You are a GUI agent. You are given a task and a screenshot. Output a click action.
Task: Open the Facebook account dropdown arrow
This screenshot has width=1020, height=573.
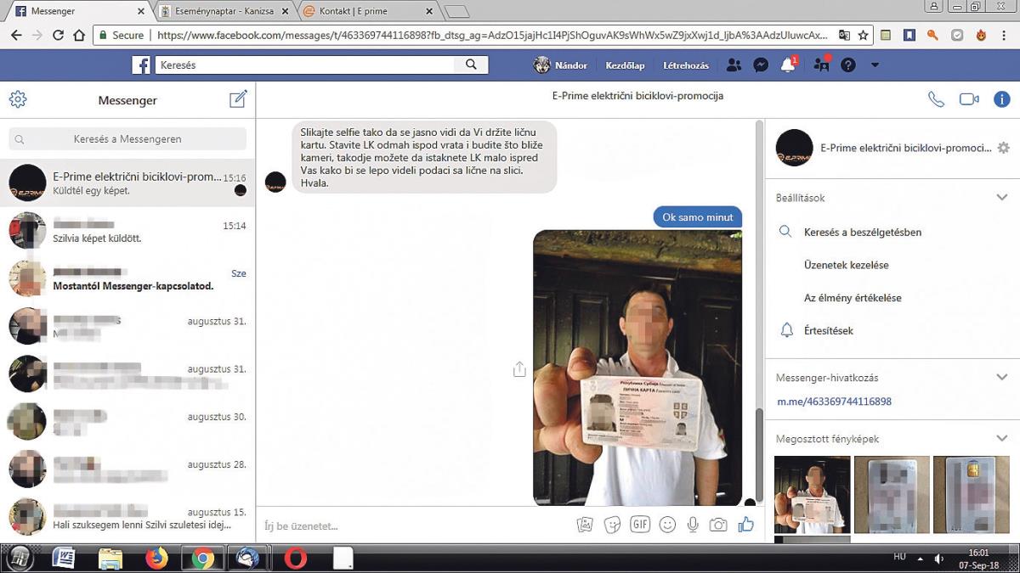coord(875,65)
